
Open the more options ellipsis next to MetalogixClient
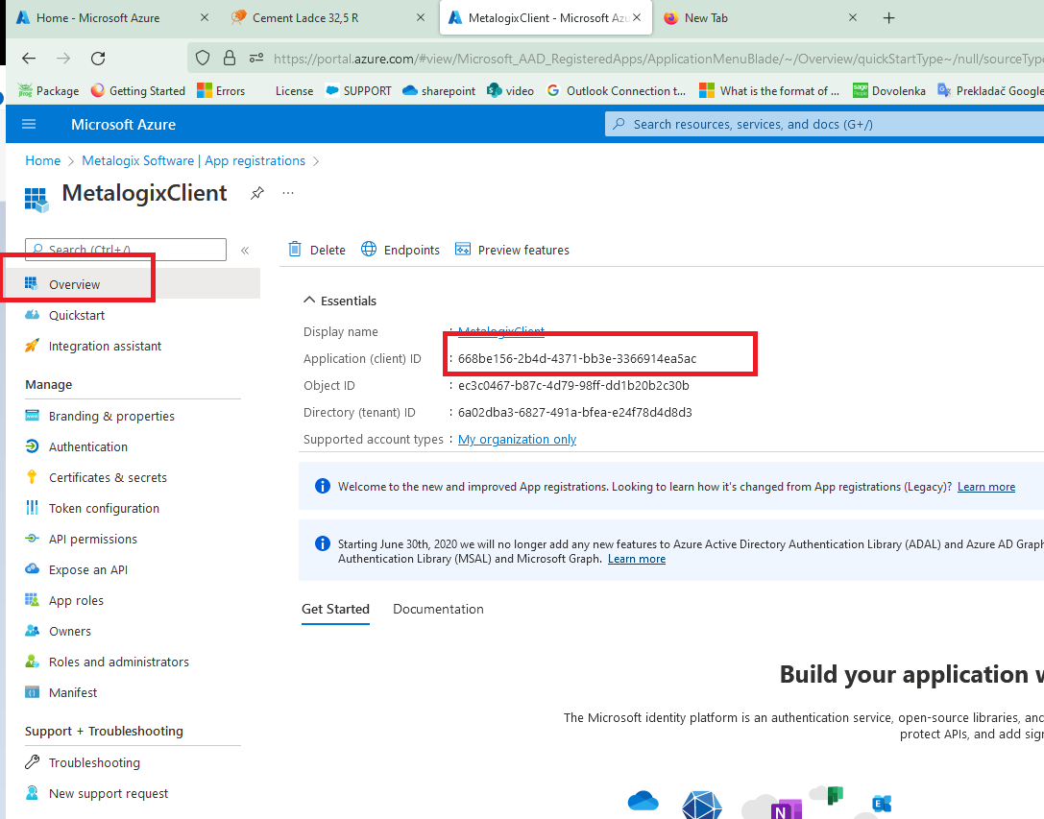click(287, 193)
